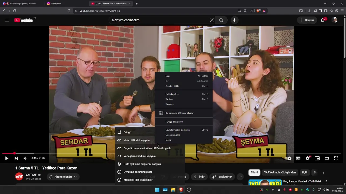Choose Hata ayıklama bilgilerini kopyala
Screen dimensions: 346x194
pos(150,164)
